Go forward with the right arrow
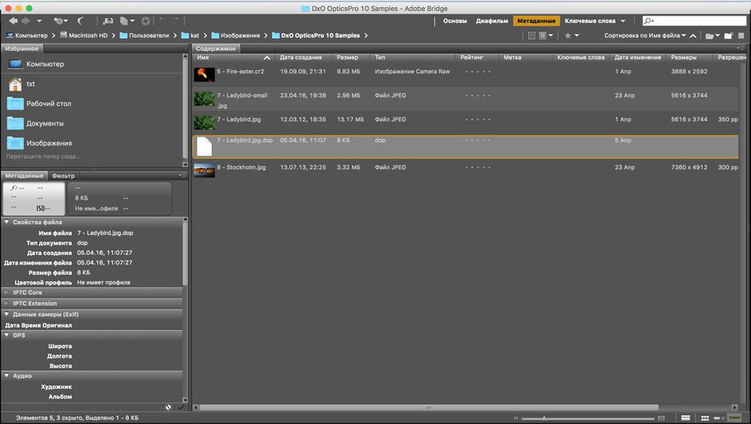The image size is (751, 424). coord(26,21)
